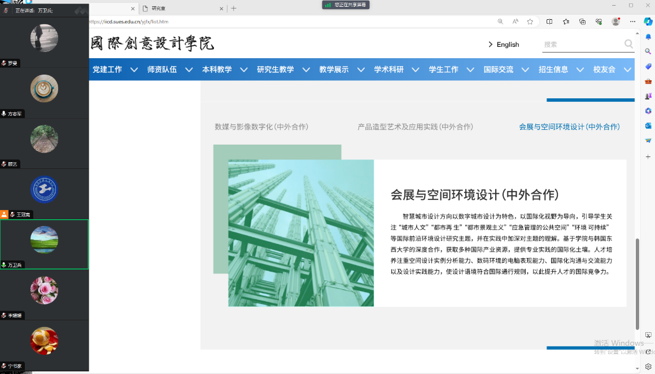Expand the 党建工作 dropdown arrow

(x=134, y=69)
